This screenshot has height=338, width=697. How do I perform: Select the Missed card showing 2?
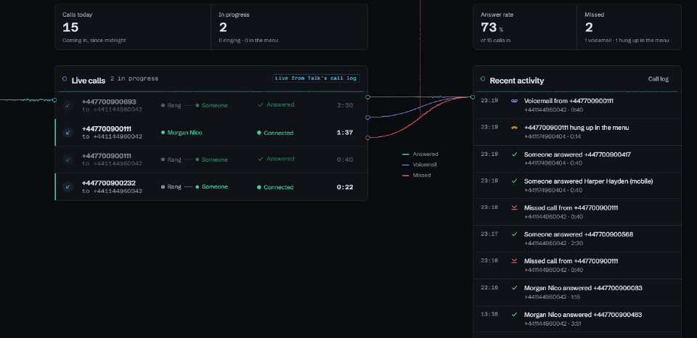point(629,27)
